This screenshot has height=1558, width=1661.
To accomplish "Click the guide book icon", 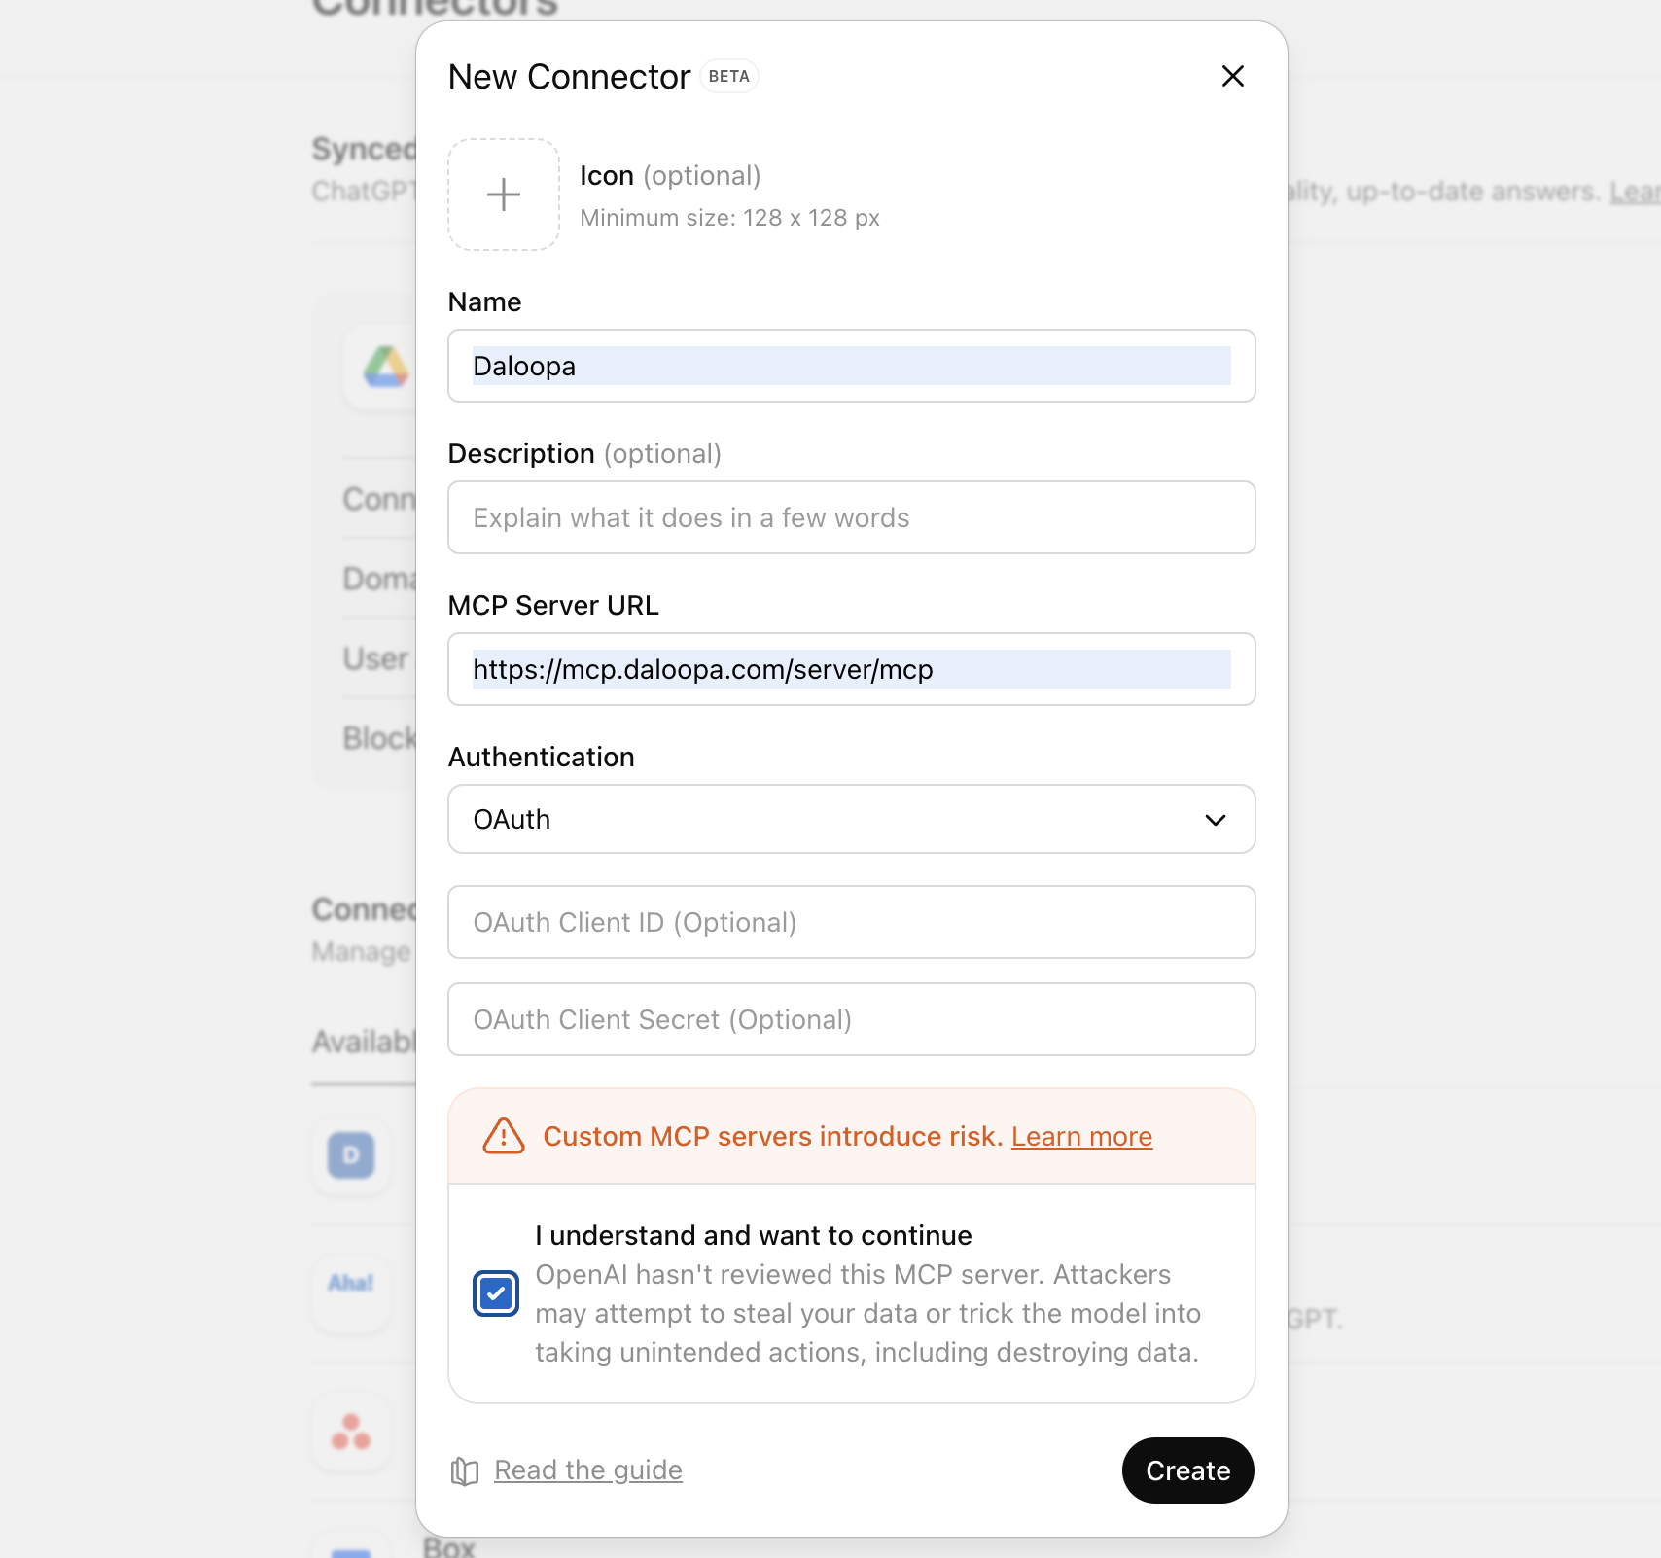I will [x=465, y=1471].
